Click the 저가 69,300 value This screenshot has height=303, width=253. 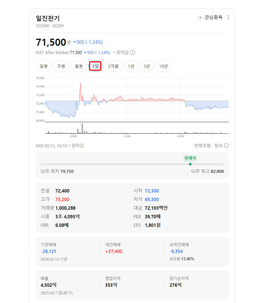pos(152,200)
